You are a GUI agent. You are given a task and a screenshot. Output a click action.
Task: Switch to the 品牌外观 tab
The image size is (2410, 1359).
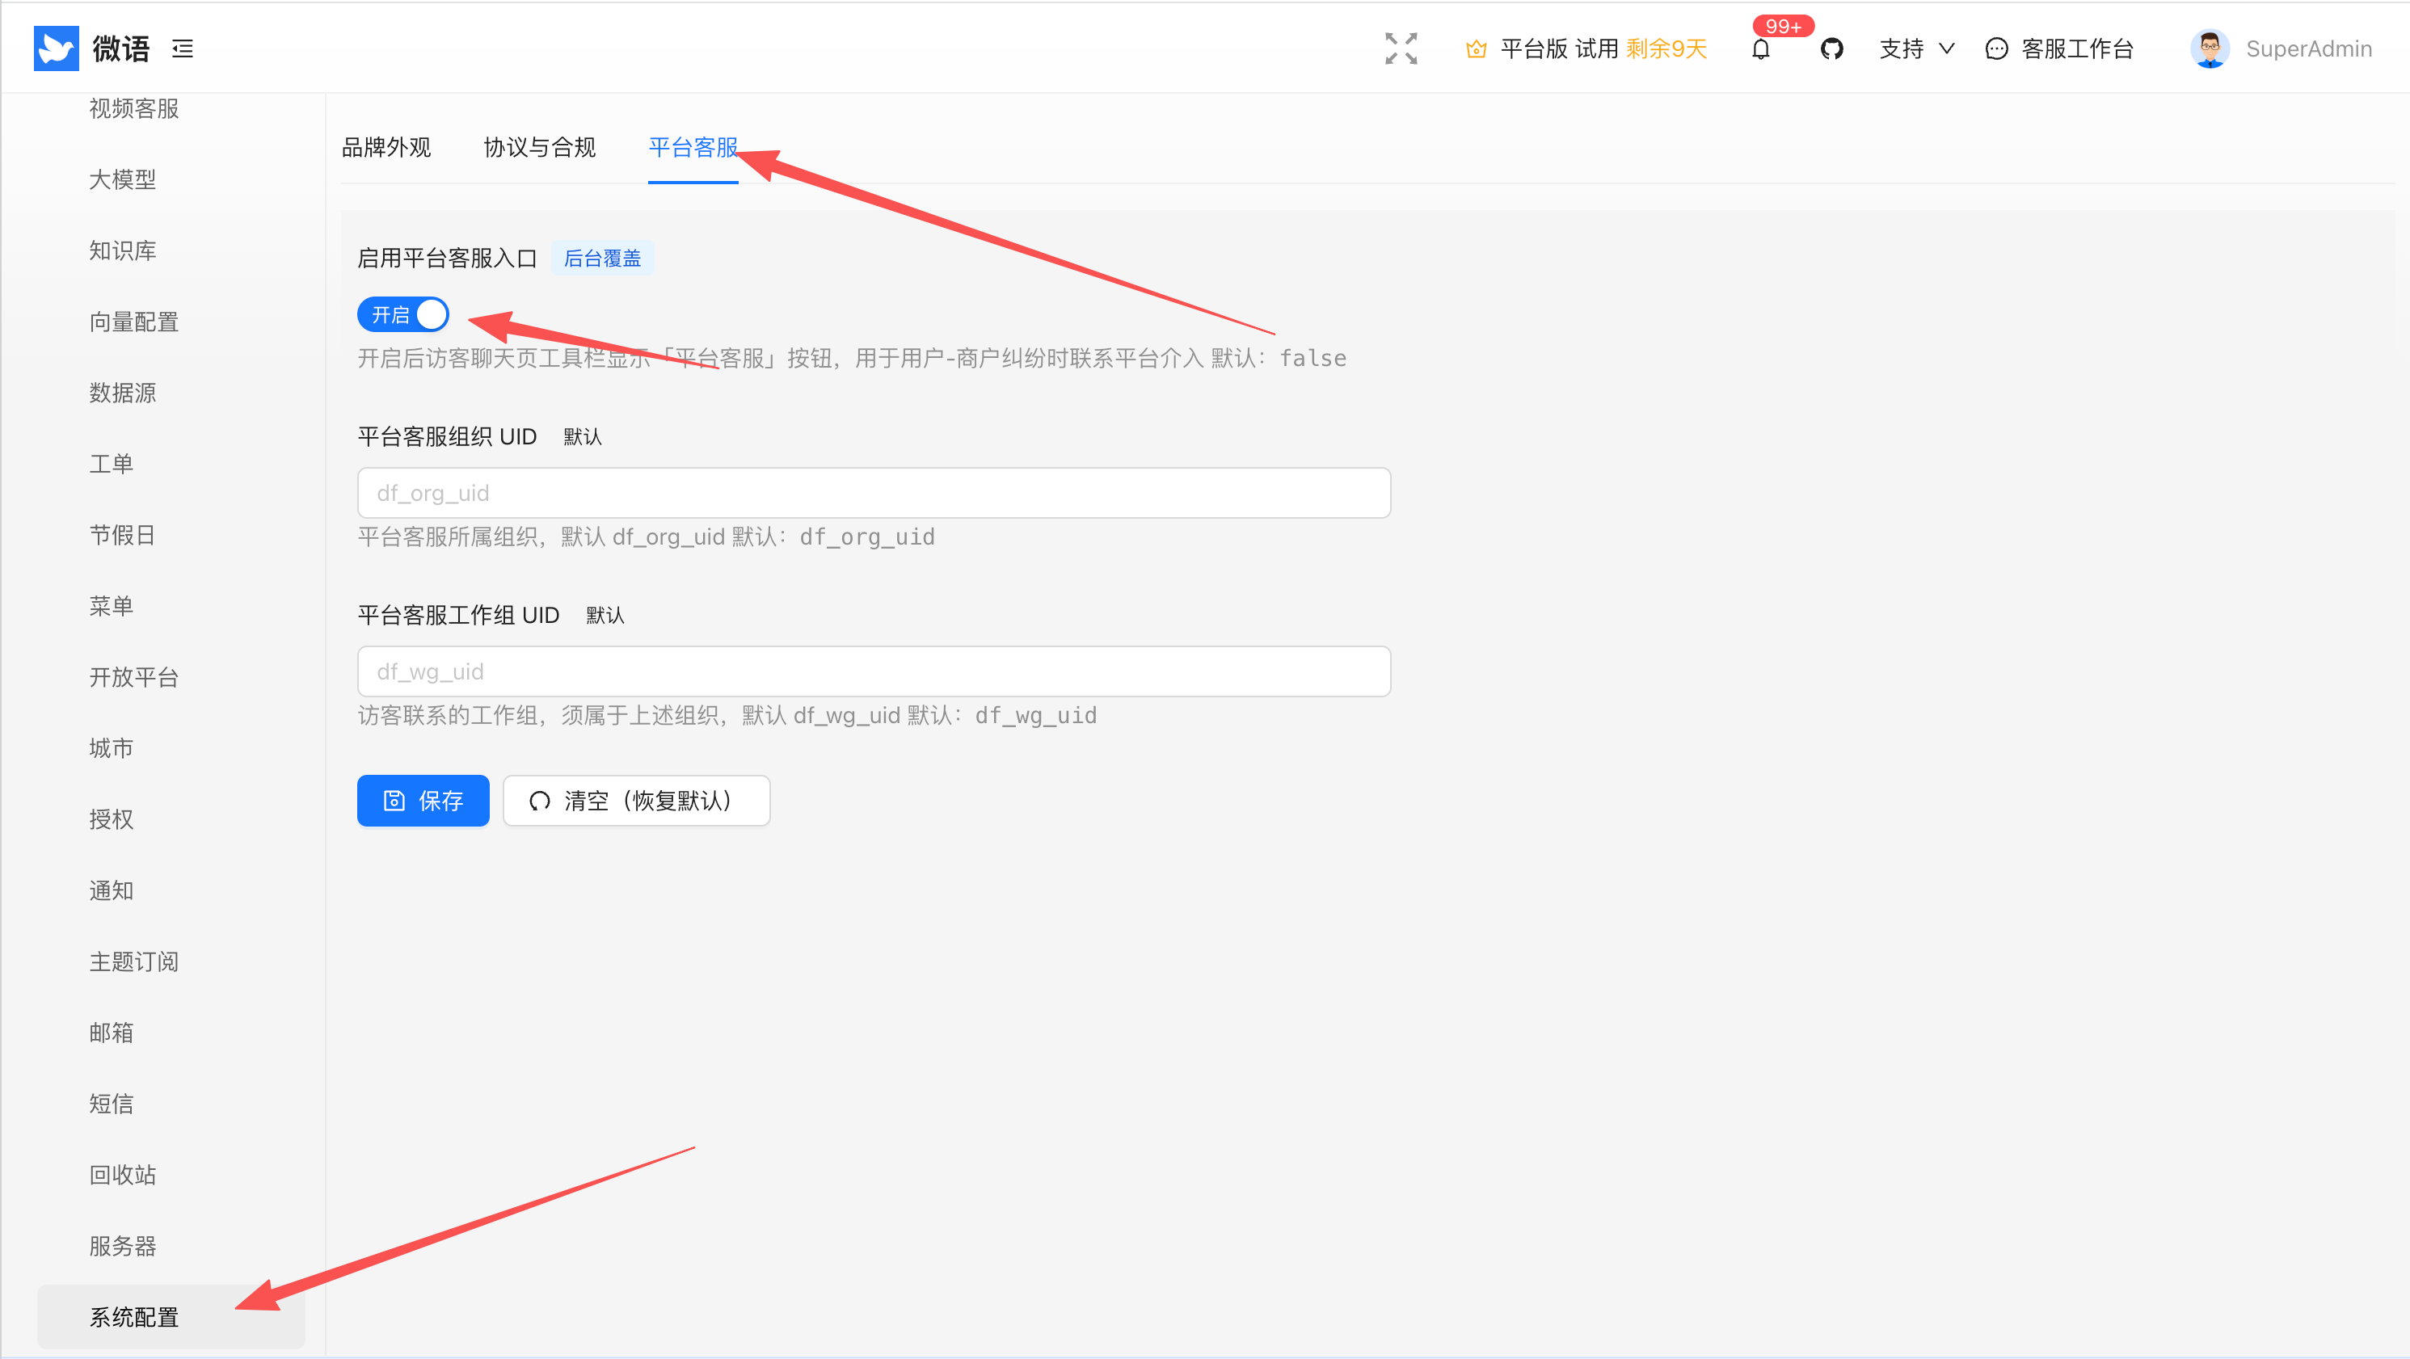tap(386, 147)
